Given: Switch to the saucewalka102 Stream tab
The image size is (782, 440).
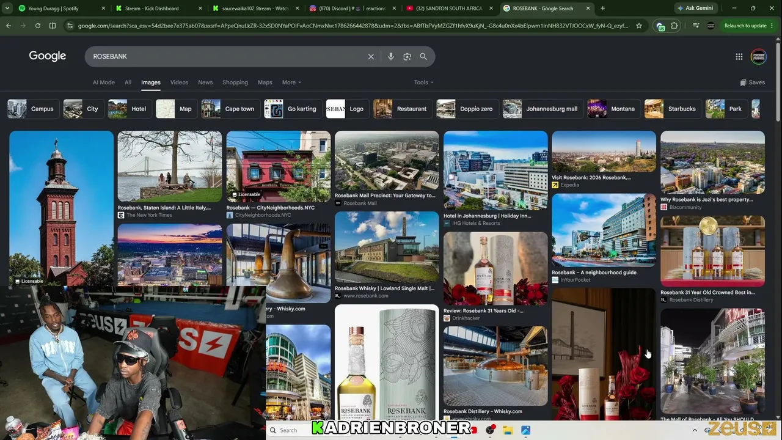Looking at the screenshot, I should [x=255, y=9].
